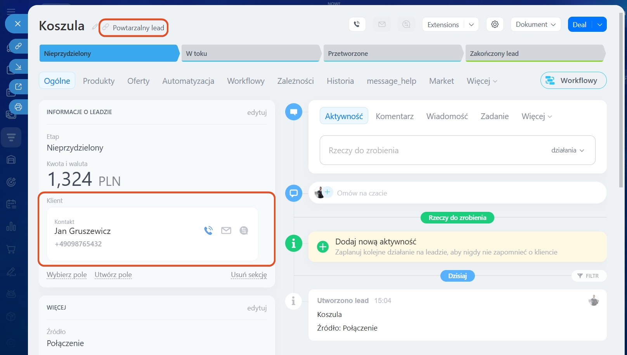Click the green plus add activity icon
Viewport: 627px width, 355px height.
[322, 247]
